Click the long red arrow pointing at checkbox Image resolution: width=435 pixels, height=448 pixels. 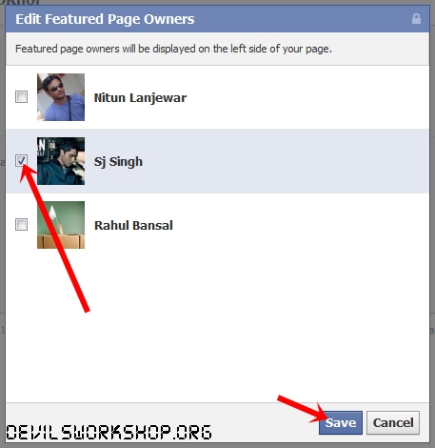click(x=54, y=238)
